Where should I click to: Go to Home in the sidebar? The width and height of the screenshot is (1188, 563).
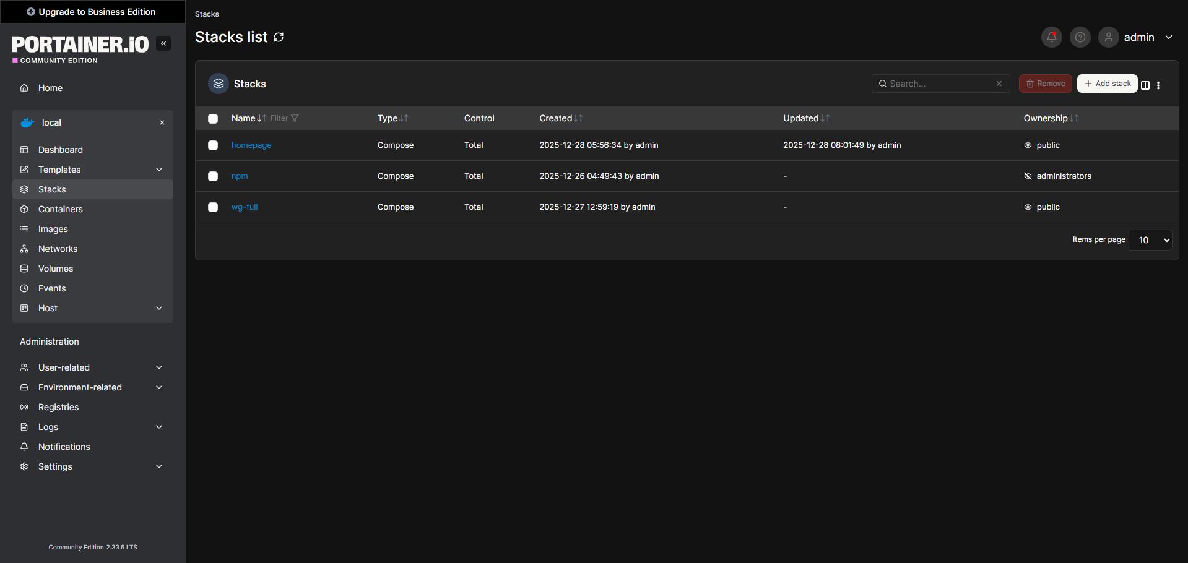click(x=93, y=88)
